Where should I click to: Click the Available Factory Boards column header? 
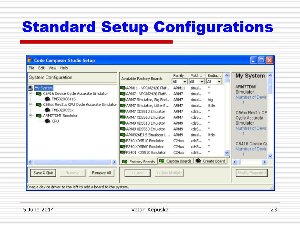pyautogui.click(x=145, y=79)
